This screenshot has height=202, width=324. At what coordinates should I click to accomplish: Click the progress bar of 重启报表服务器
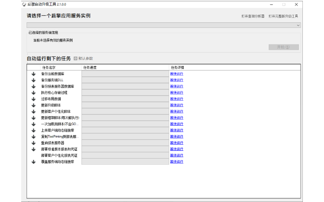(125, 143)
